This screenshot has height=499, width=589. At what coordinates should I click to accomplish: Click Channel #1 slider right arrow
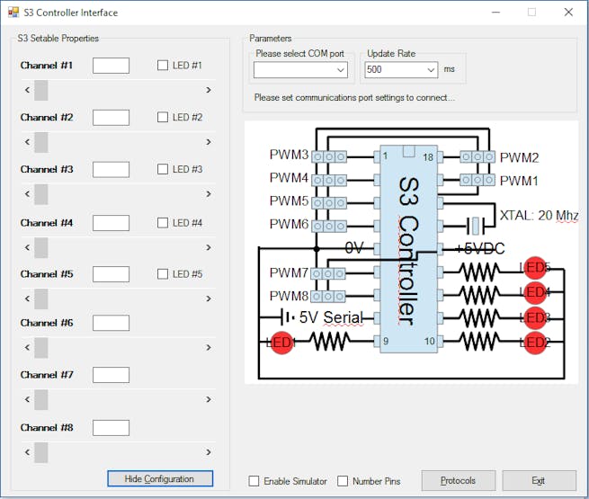point(209,90)
